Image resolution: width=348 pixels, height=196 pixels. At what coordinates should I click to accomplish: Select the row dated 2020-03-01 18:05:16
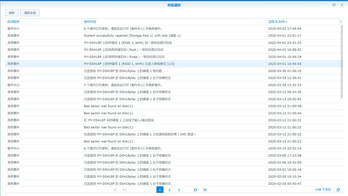173,169
